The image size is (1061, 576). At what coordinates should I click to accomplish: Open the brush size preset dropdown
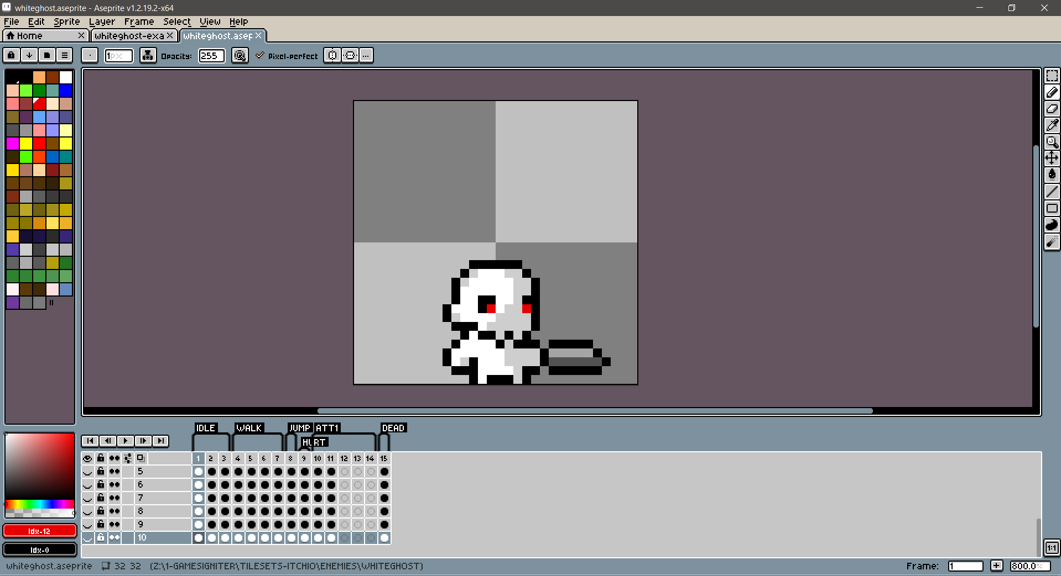(x=90, y=55)
